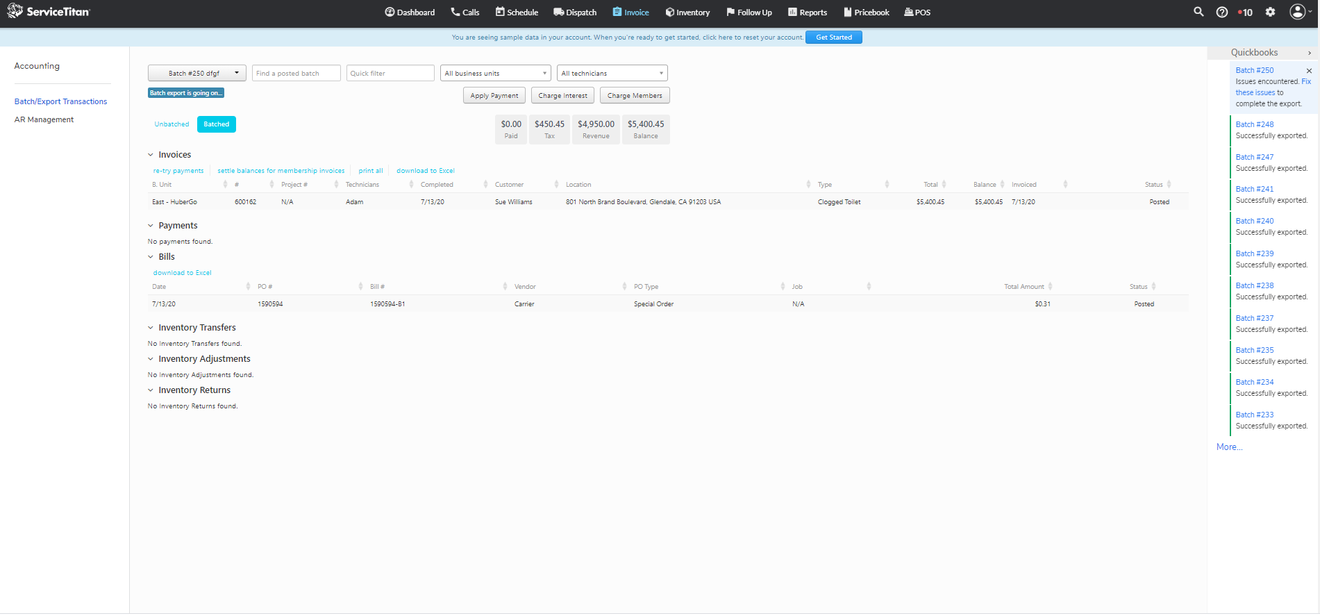This screenshot has height=616, width=1320.
Task: Sort invoices by Technicians column
Action: [x=411, y=185]
